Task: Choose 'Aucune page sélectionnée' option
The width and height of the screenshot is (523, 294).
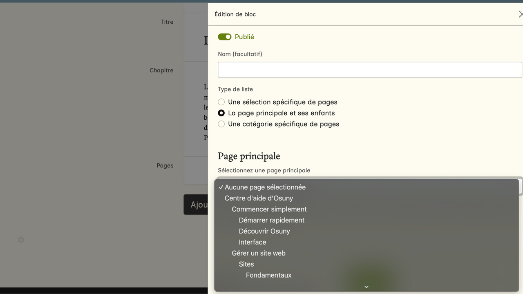Action: (x=265, y=187)
